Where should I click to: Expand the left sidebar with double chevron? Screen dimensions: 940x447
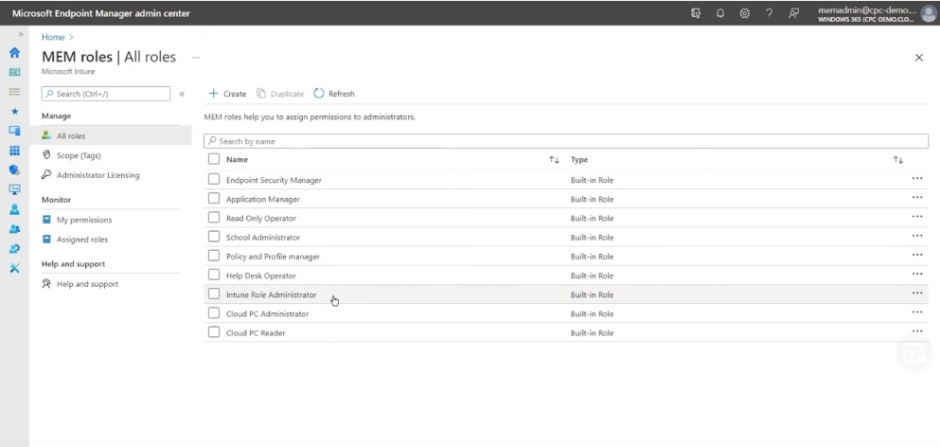pos(21,35)
